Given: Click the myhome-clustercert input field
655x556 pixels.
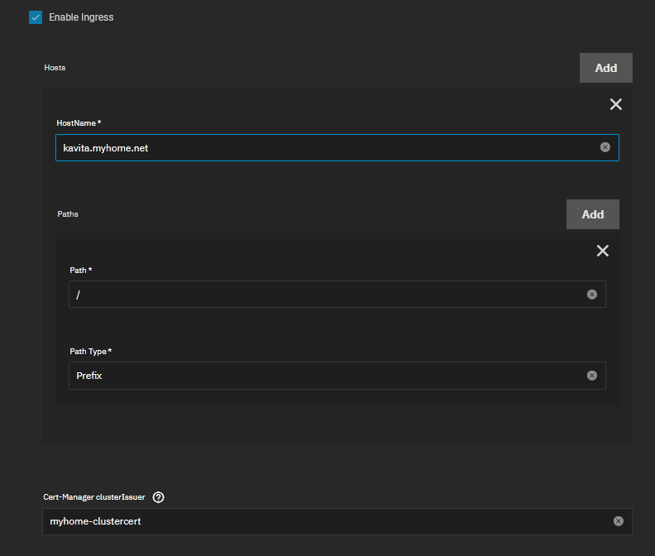Looking at the screenshot, I should tap(337, 521).
